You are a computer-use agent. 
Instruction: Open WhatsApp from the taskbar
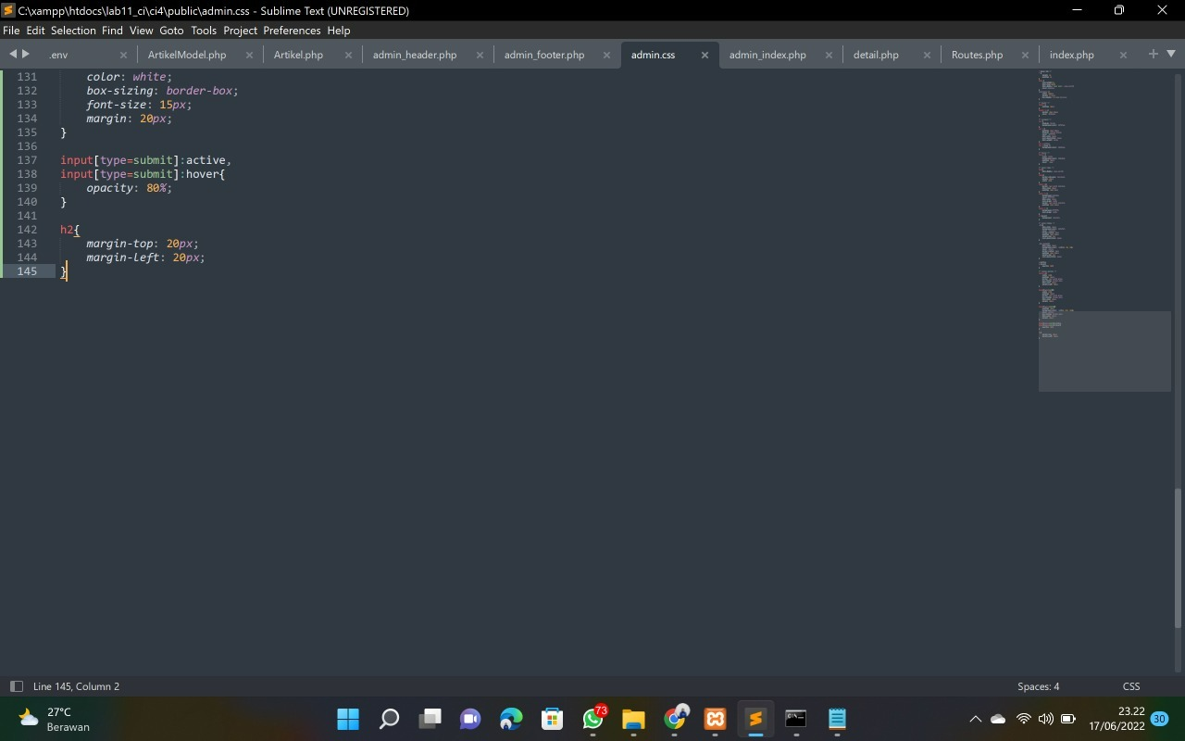(592, 719)
